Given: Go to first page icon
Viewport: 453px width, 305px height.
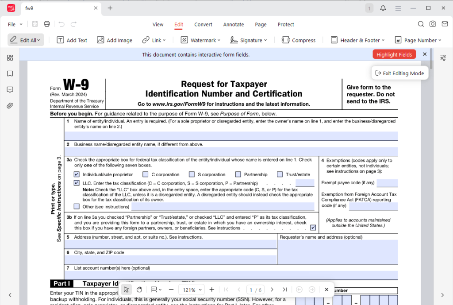Looking at the screenshot, I should (226, 290).
